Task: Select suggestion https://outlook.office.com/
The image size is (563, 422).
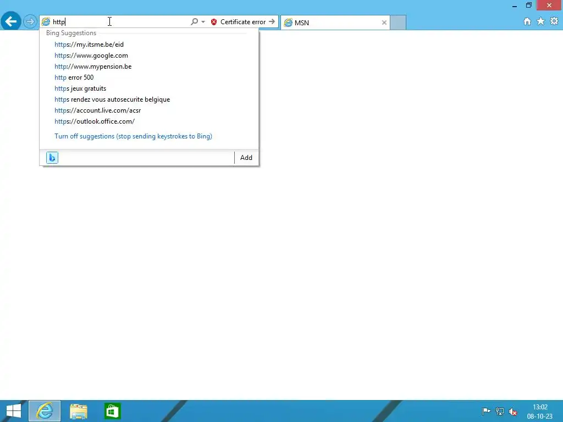Action: pyautogui.click(x=95, y=121)
